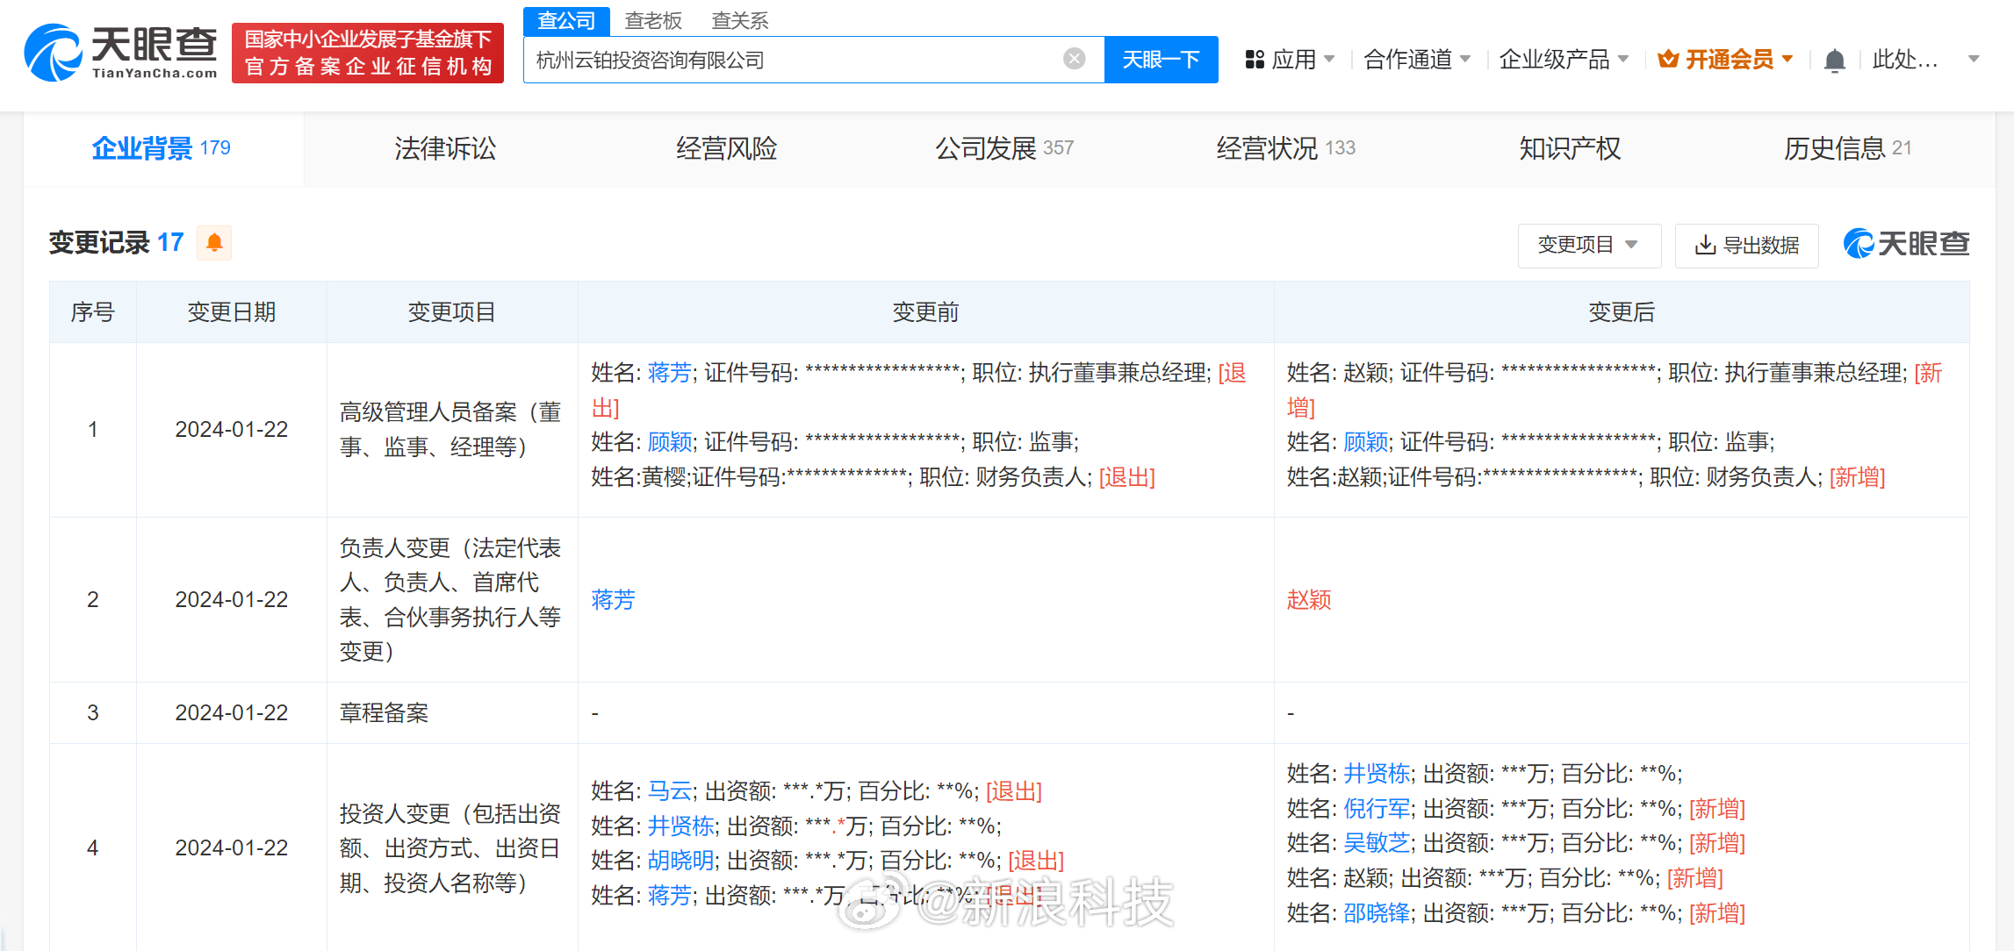Open notifications bell icon in header

tap(1834, 61)
